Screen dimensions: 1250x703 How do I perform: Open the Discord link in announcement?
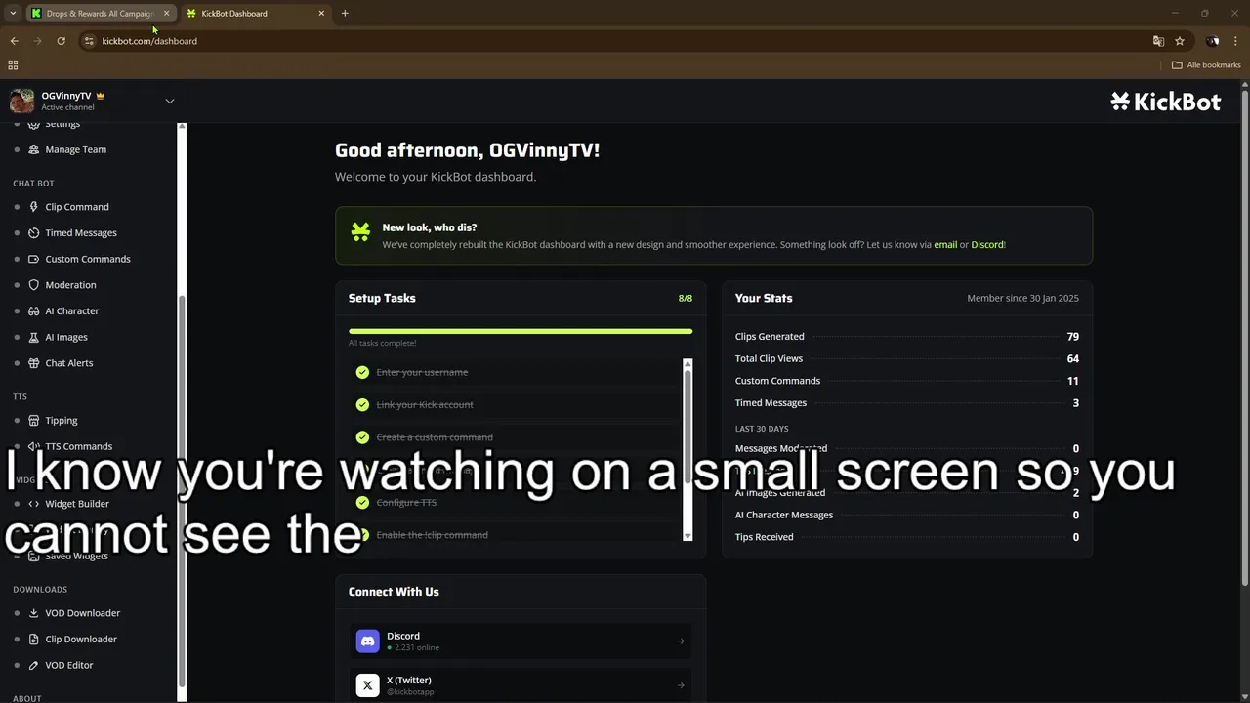(x=986, y=245)
